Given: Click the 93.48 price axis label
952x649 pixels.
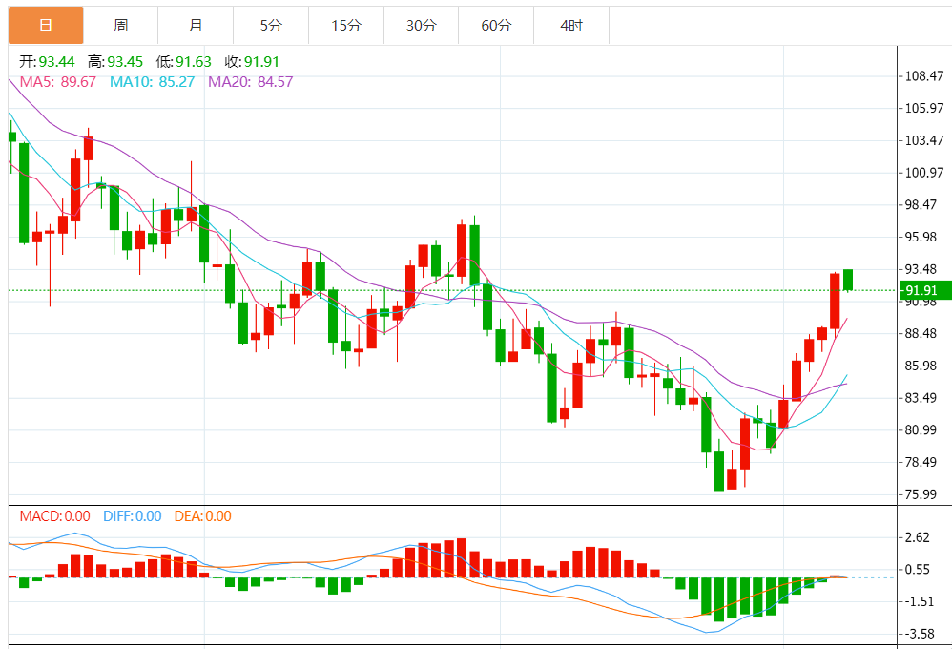Looking at the screenshot, I should click(x=921, y=269).
